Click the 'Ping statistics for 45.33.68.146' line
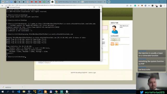 (x=19, y=46)
